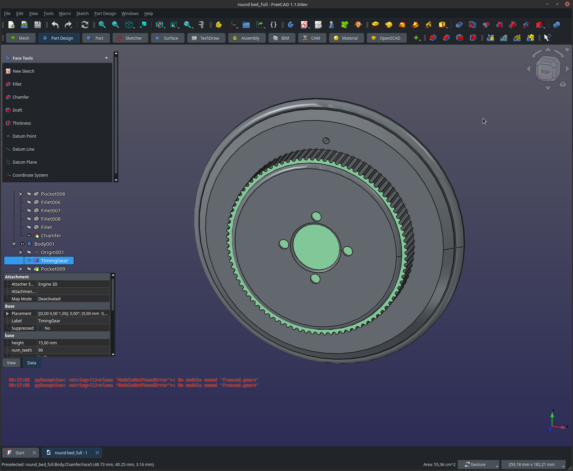The image size is (573, 471).
Task: Open the Gesture navigation style dropdown
Action: (478, 464)
